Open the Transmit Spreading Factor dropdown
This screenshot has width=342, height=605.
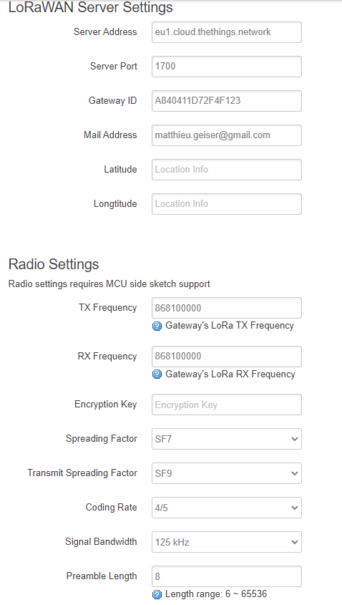tap(227, 473)
